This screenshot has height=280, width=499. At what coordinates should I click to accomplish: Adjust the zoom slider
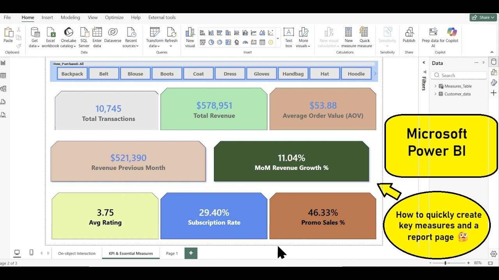tap(445, 263)
